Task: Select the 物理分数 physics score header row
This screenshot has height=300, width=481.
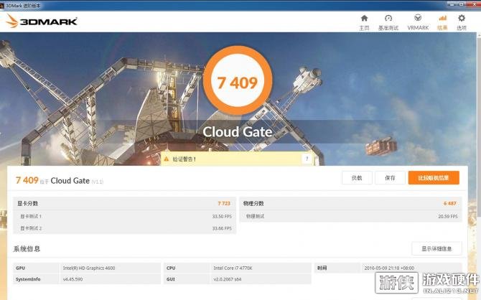Action: 351,204
